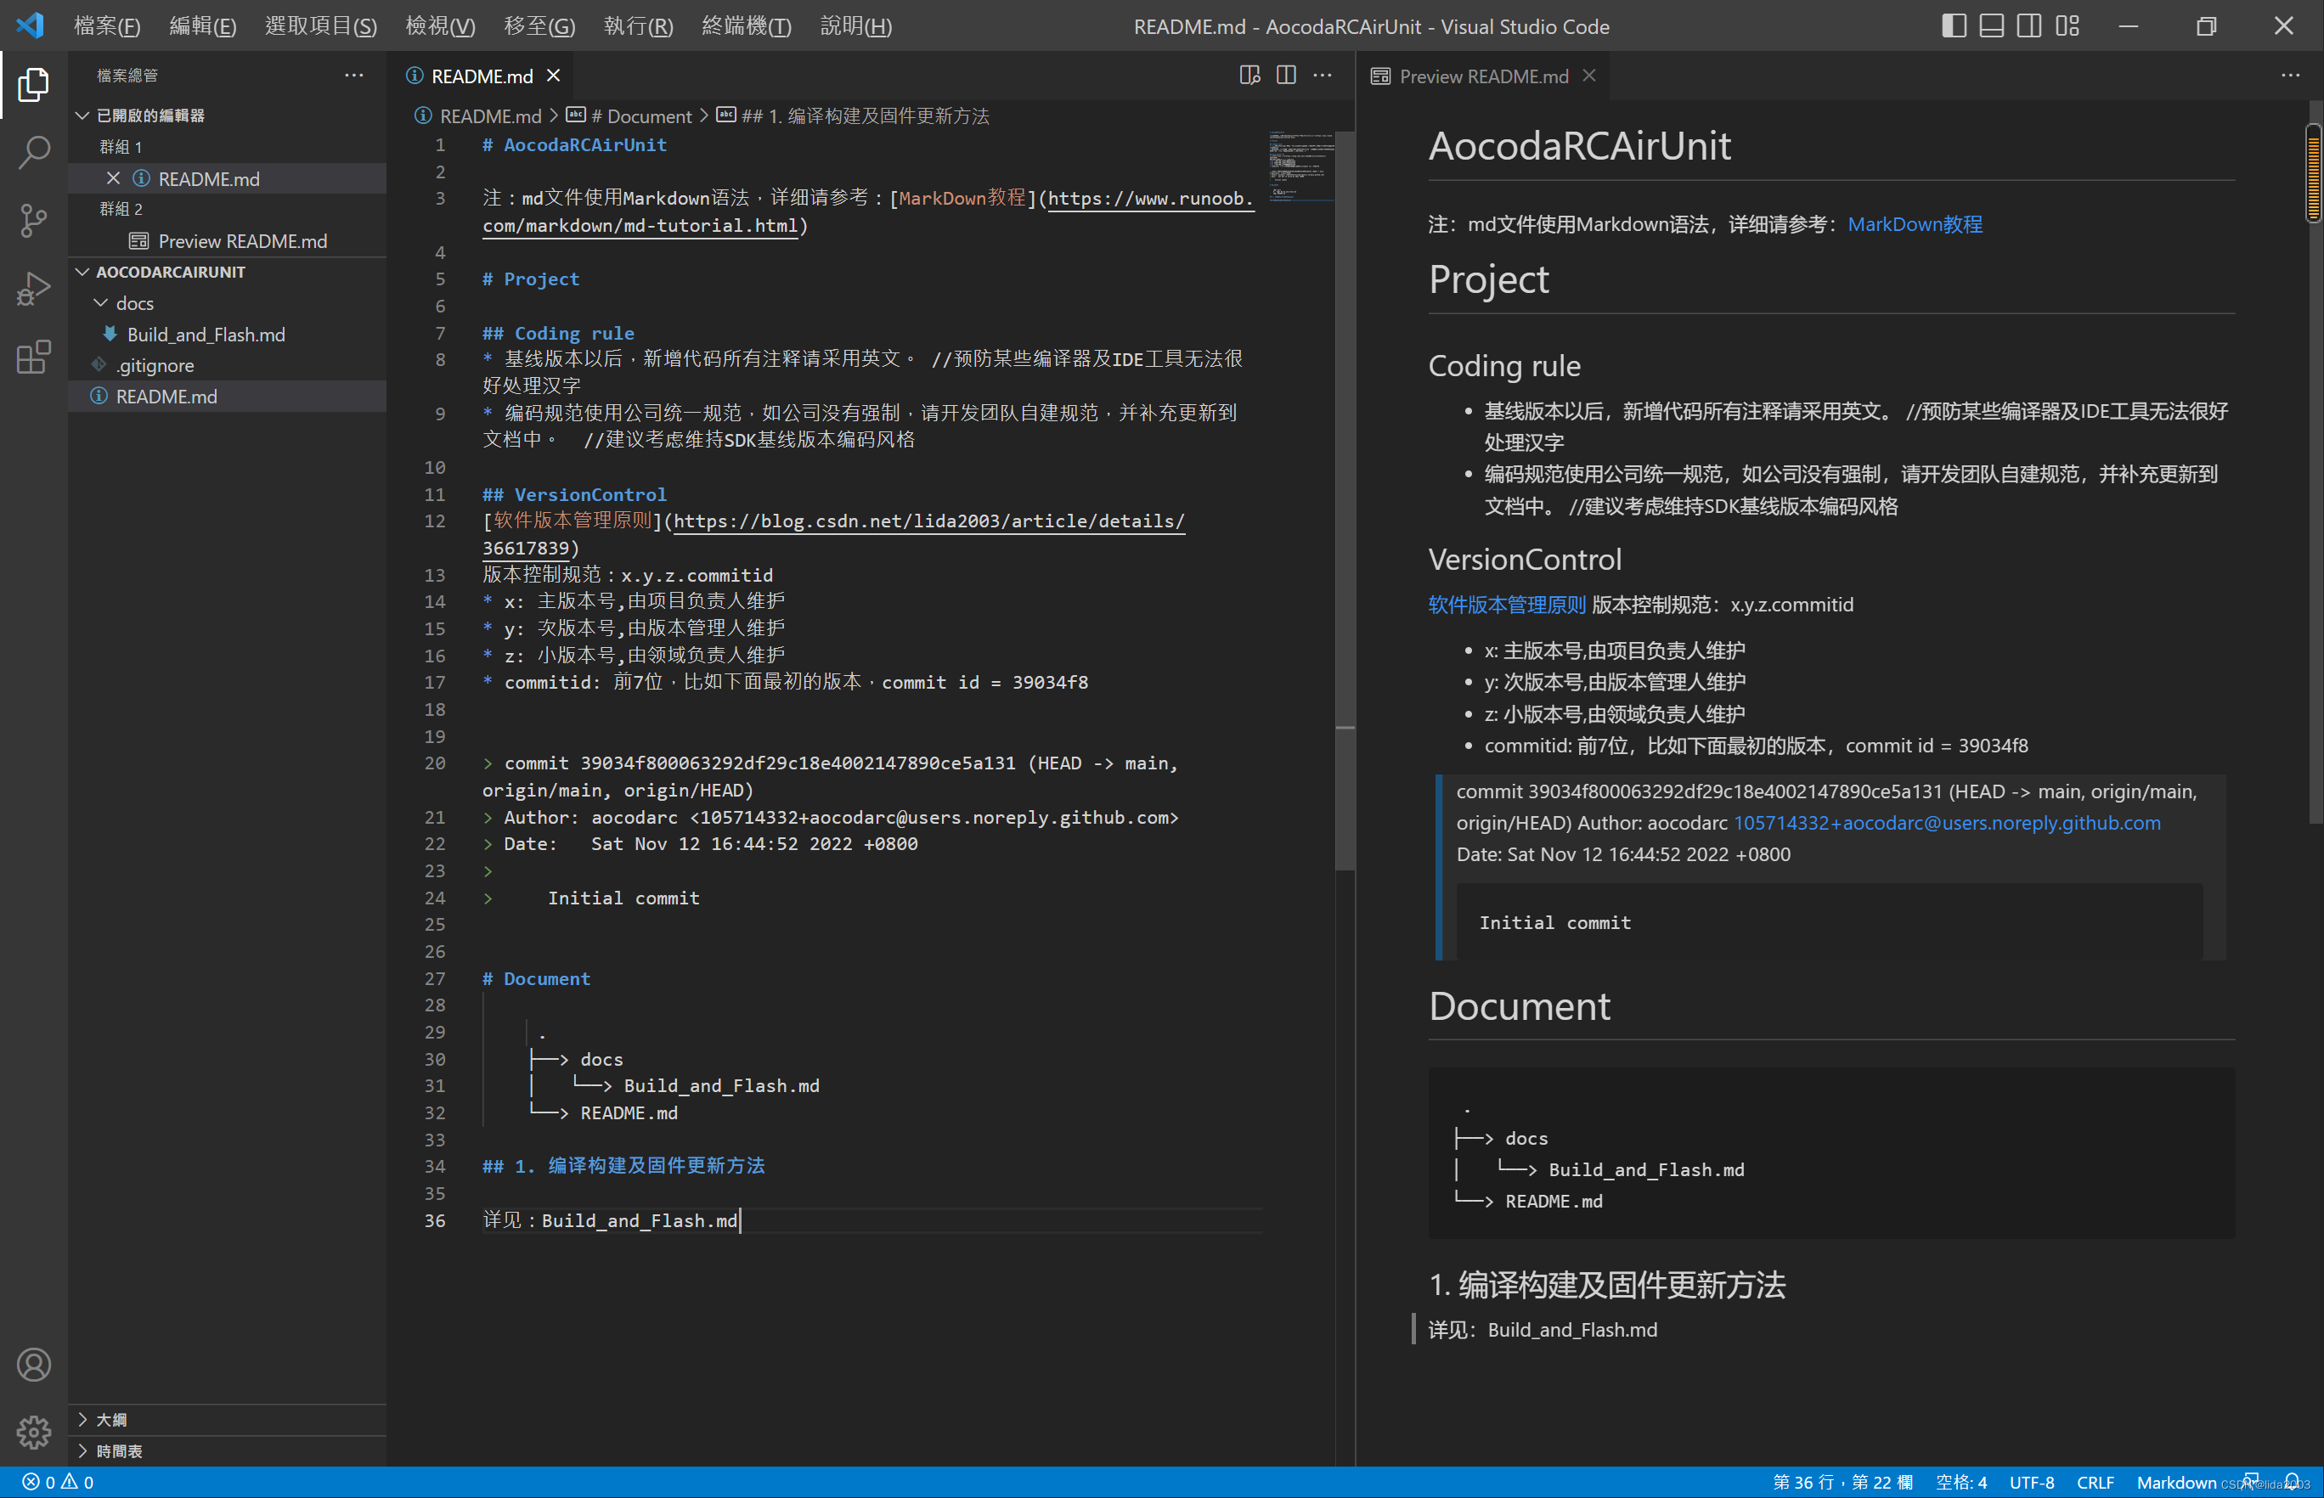Open the Extensions view
This screenshot has width=2324, height=1498.
coord(34,357)
